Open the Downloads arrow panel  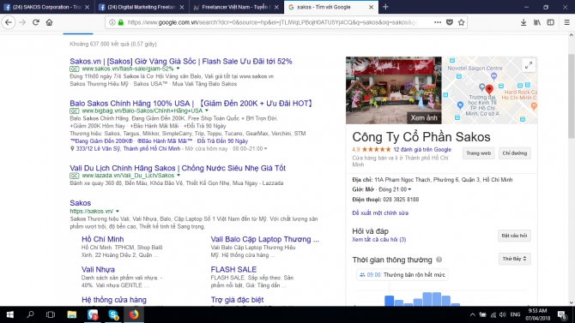(524, 22)
